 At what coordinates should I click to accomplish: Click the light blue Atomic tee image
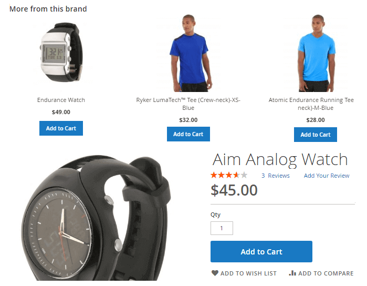click(x=316, y=53)
